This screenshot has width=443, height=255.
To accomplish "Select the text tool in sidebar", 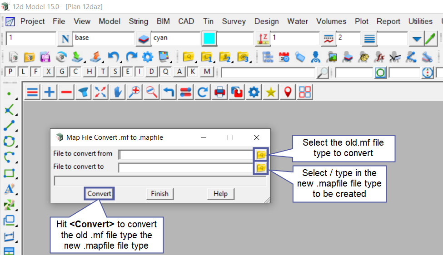I will click(x=9, y=189).
